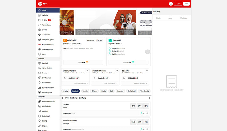
Task: Switch to the Multiples bet slip tab
Action: coord(184,18)
